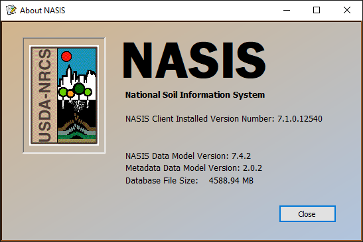
Task: Click 'National Soil Information System' subtitle
Action: point(195,95)
